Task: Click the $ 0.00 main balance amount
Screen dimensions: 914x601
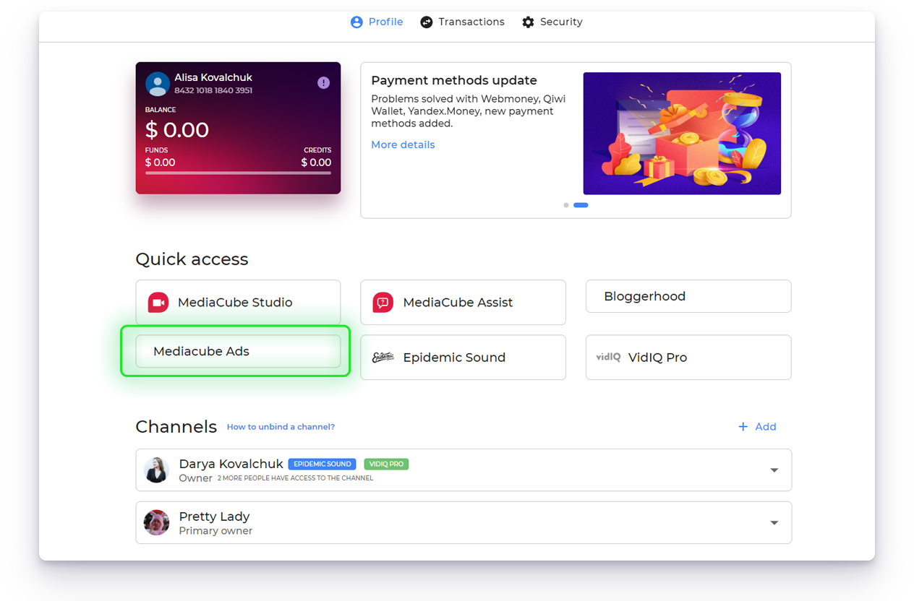Action: tap(177, 130)
